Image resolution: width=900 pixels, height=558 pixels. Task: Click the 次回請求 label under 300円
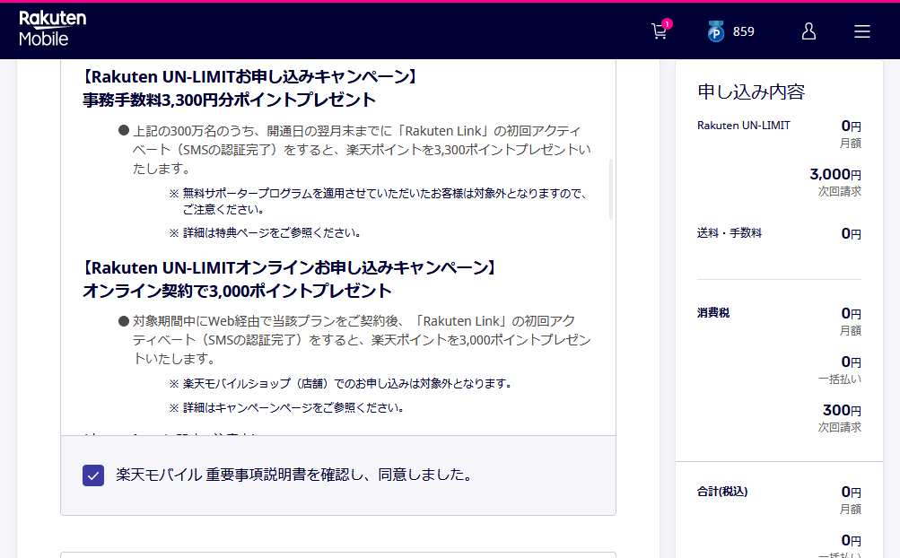pyautogui.click(x=840, y=427)
